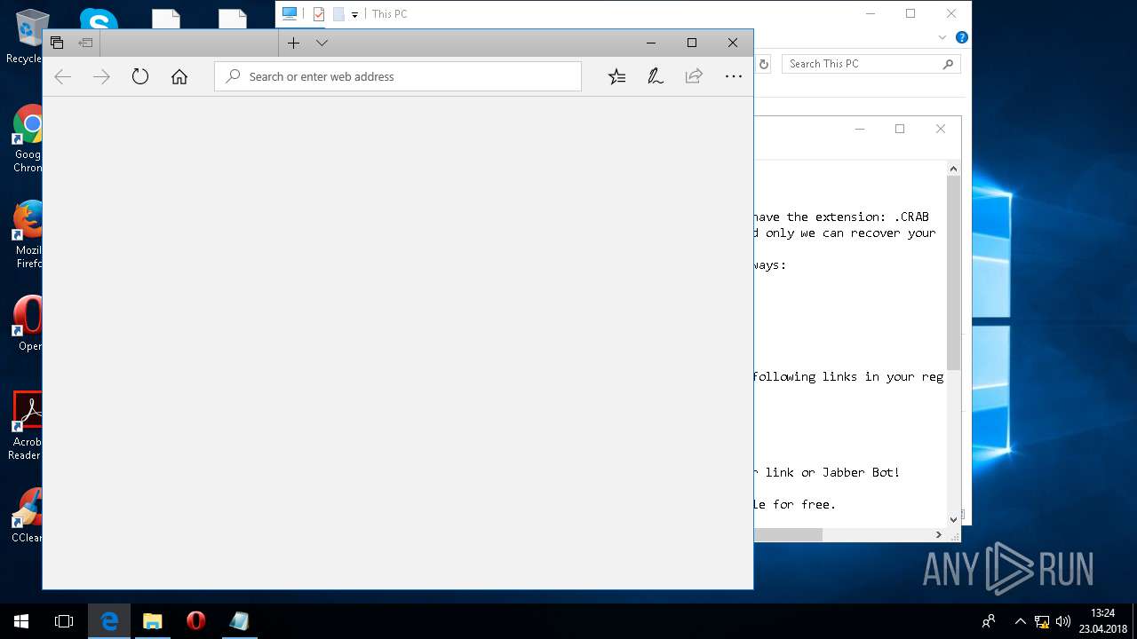Click the Properties checkmark icon in This PC title bar
Image resolution: width=1137 pixels, height=639 pixels.
(x=319, y=14)
